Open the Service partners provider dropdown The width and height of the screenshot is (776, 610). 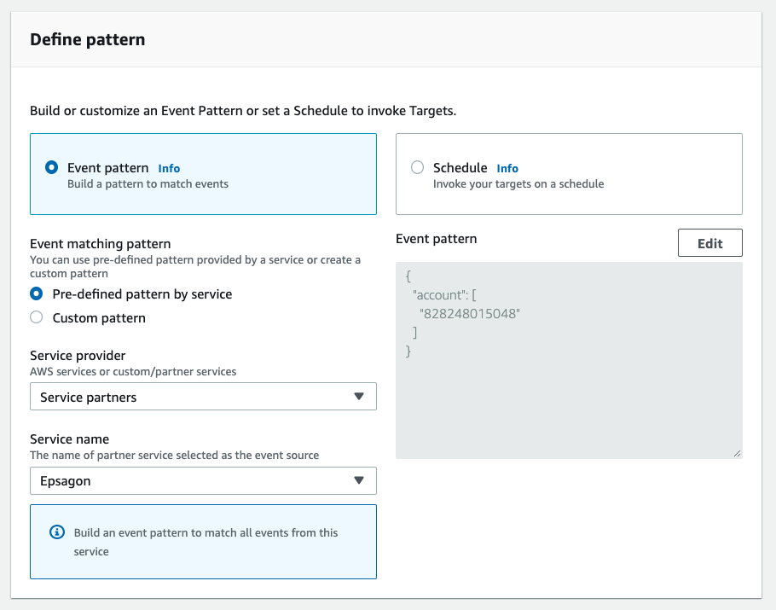pyautogui.click(x=203, y=397)
